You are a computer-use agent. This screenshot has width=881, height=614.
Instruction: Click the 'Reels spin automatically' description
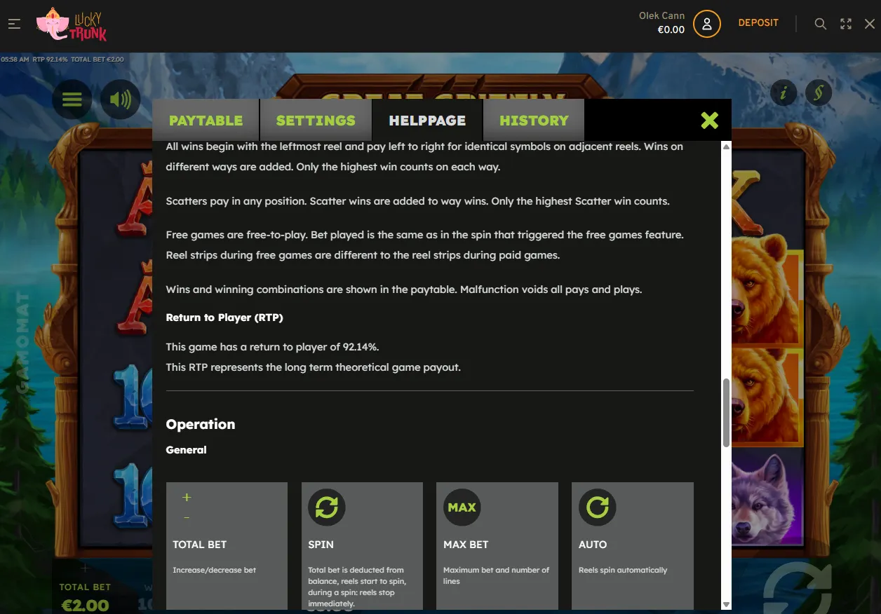(623, 570)
